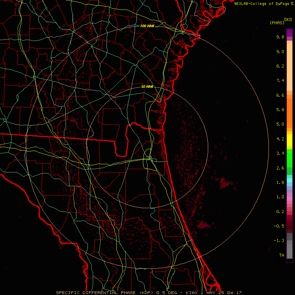295x295 pixels.
Task: Click the -1.3 legend value
Action: pos(279,241)
